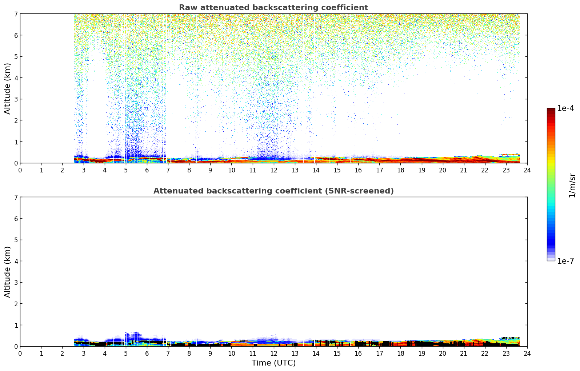Click the 'Raw attenuated backscattering coefficient' title
580x371 pixels.
273,8
